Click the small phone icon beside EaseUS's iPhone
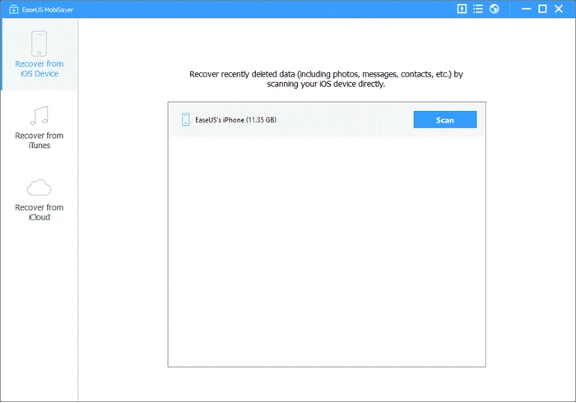 click(185, 120)
